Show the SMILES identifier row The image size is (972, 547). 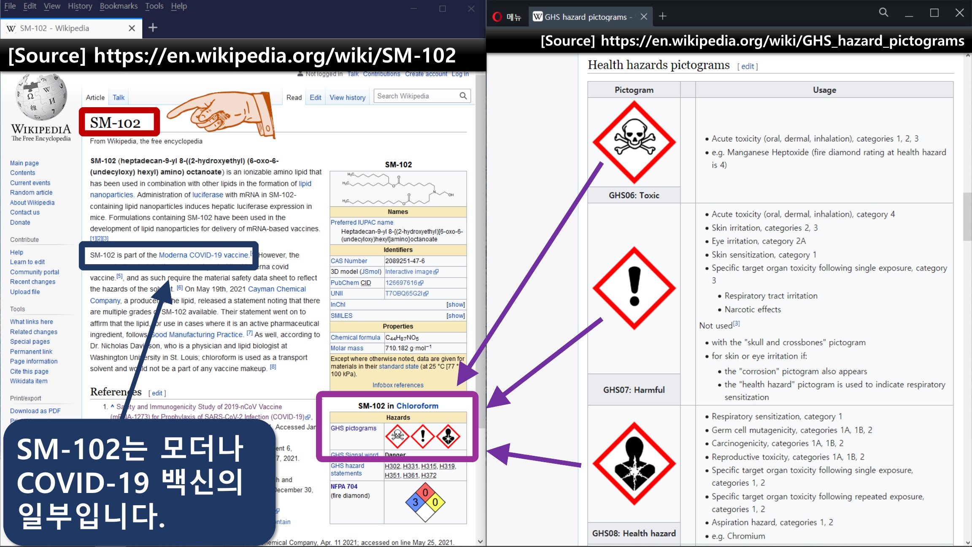tap(455, 316)
